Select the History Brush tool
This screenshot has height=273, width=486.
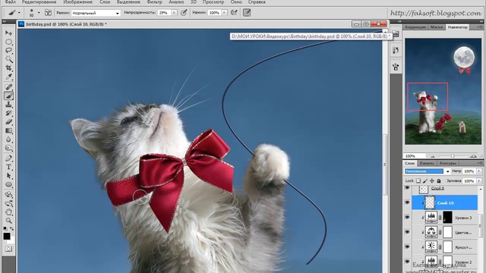(x=8, y=113)
